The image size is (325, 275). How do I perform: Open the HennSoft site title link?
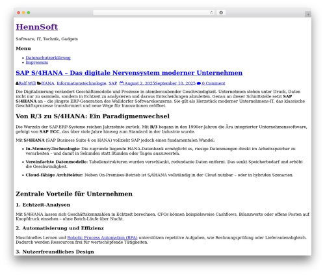tap(36, 27)
